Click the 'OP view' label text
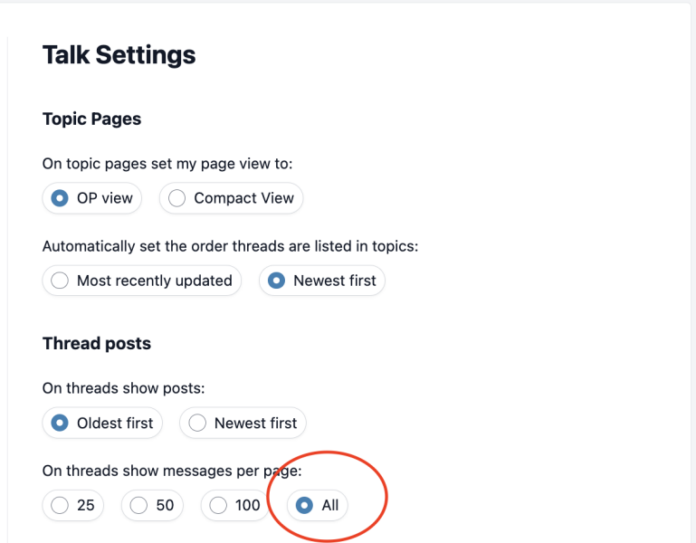The image size is (696, 543). 105,198
